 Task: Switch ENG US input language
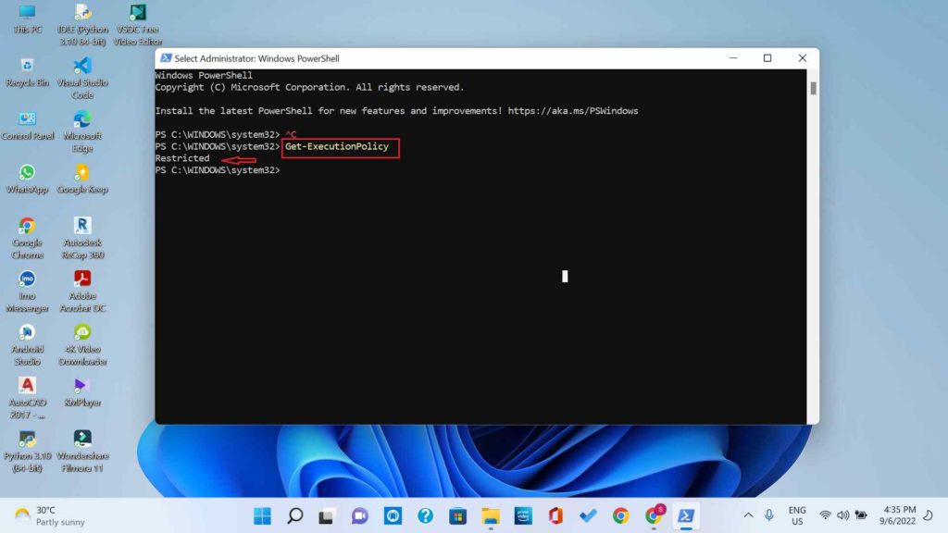click(x=797, y=515)
